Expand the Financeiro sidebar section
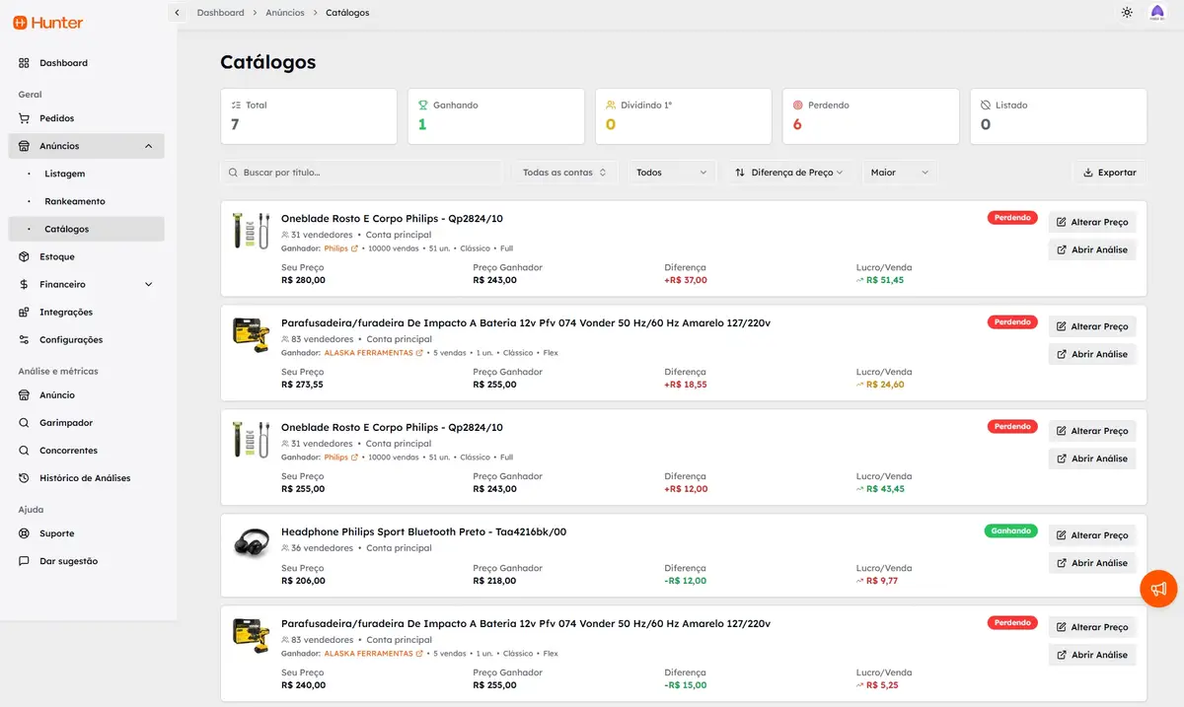This screenshot has height=707, width=1184. 86,284
